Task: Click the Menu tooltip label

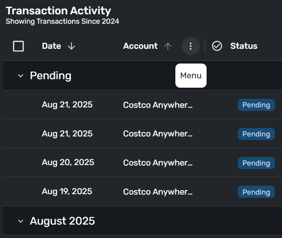Action: click(191, 76)
